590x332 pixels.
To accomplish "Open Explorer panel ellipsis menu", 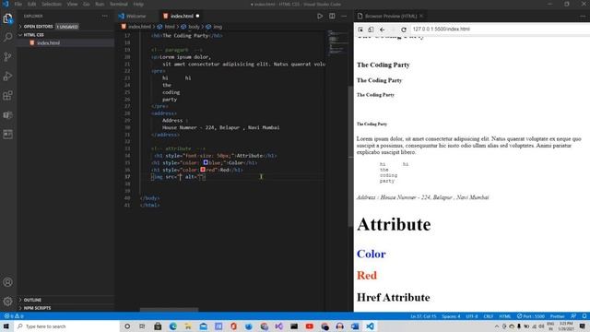I will [x=104, y=17].
